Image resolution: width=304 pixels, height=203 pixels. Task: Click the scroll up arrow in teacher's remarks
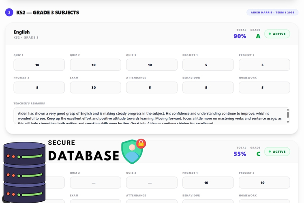288,110
